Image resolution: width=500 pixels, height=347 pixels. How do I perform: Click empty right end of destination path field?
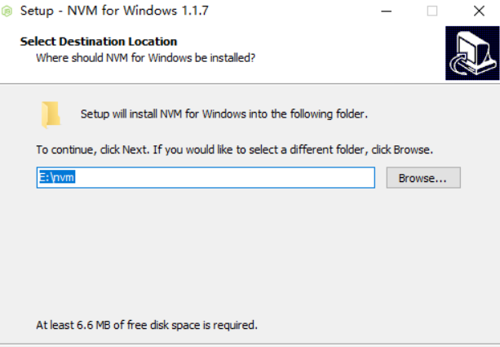coord(326,177)
